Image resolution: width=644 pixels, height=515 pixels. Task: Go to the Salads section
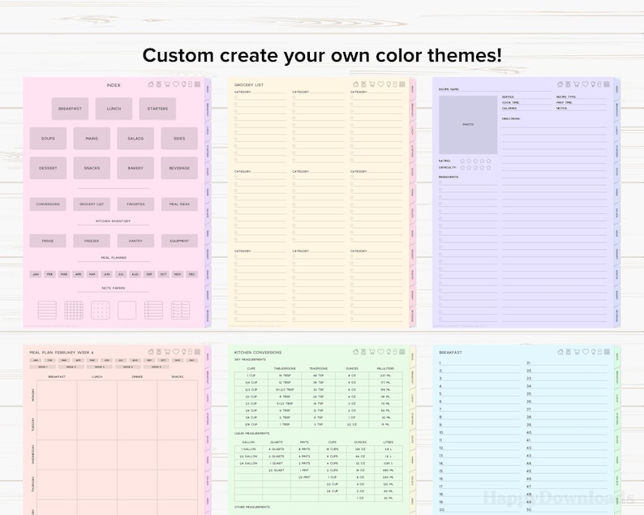135,139
